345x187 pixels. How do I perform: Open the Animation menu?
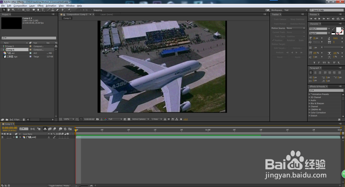(x=51, y=6)
